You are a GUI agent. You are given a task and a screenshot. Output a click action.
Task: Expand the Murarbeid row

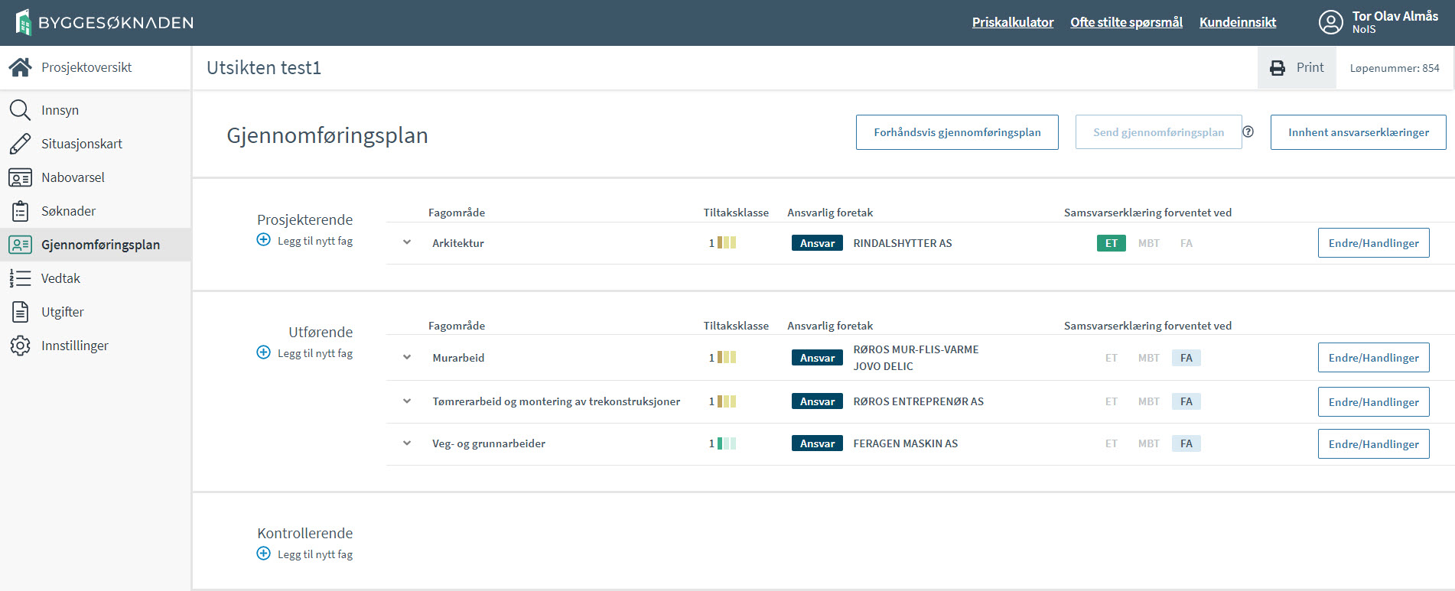point(407,357)
